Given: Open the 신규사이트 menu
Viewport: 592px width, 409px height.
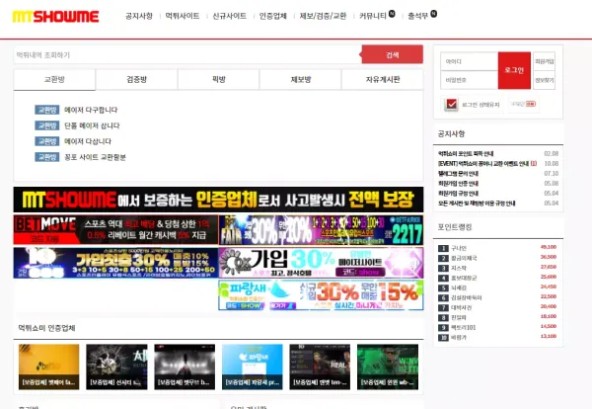Looking at the screenshot, I should point(229,16).
